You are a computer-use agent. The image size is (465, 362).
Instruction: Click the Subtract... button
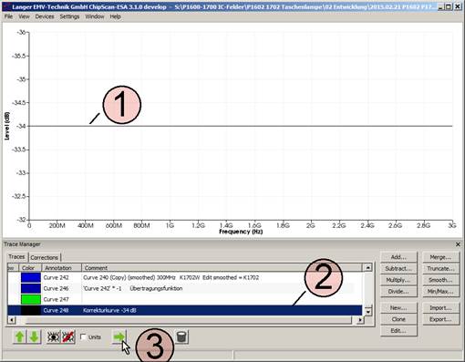point(398,269)
